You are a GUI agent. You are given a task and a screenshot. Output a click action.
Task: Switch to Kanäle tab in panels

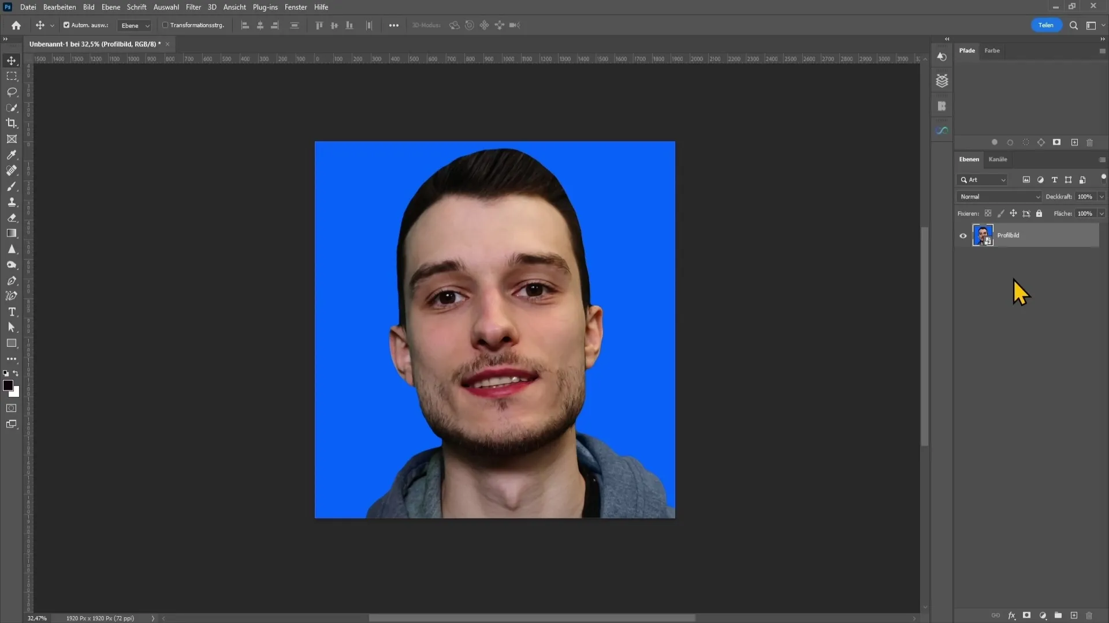point(998,159)
